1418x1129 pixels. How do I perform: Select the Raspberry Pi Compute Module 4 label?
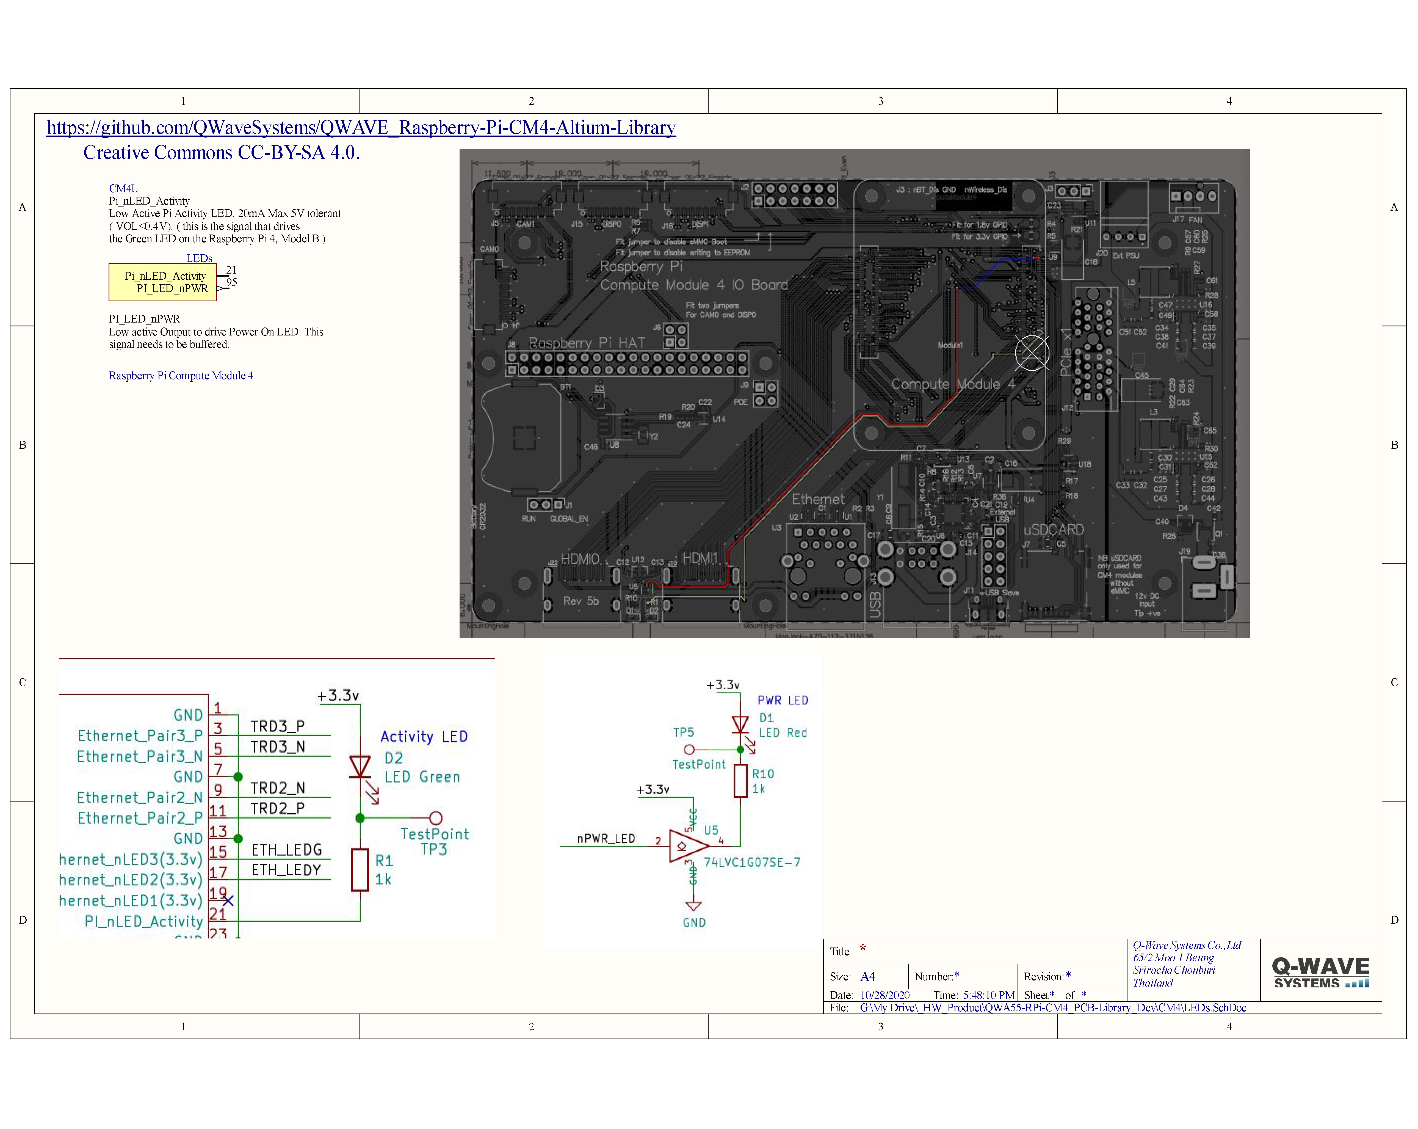(181, 376)
